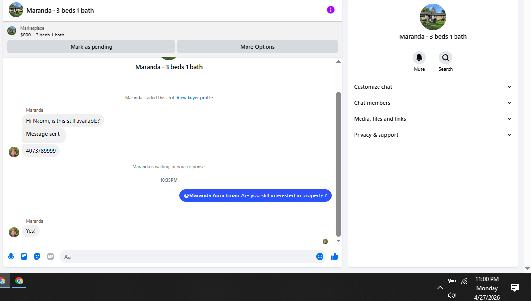
Task: Search in conversation magnifier icon
Action: tap(445, 57)
